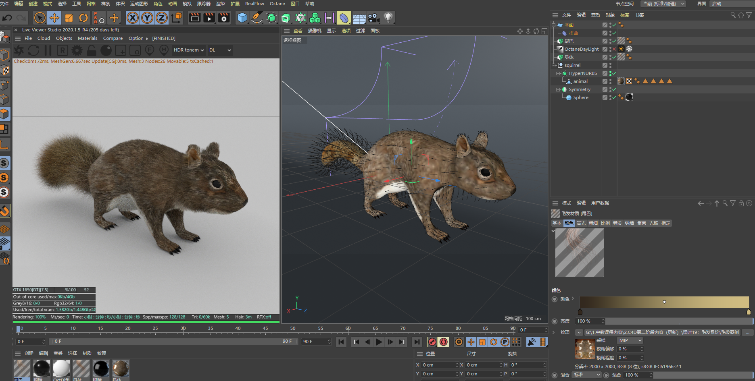Adjust the 亮度 brightness slider

(x=679, y=321)
